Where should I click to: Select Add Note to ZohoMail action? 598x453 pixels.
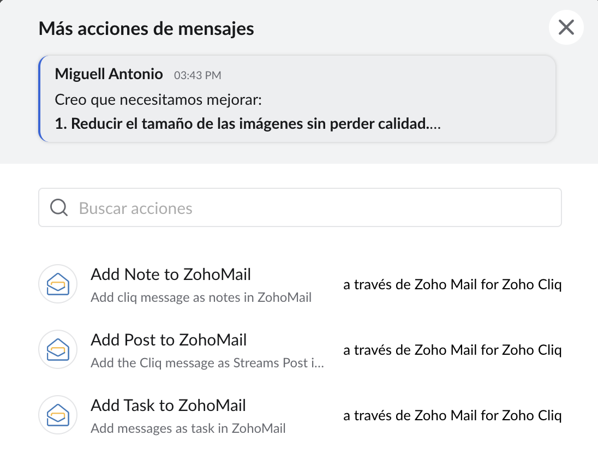(171, 274)
